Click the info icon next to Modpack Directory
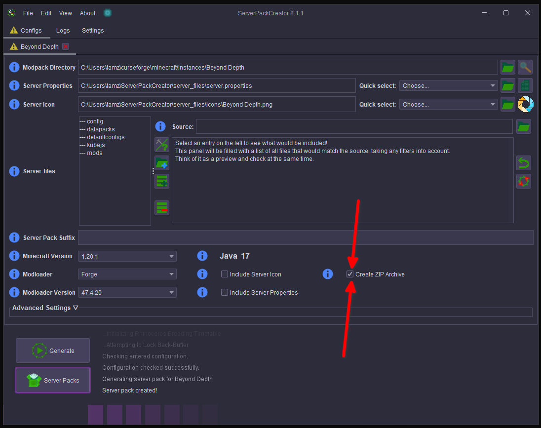 (14, 67)
